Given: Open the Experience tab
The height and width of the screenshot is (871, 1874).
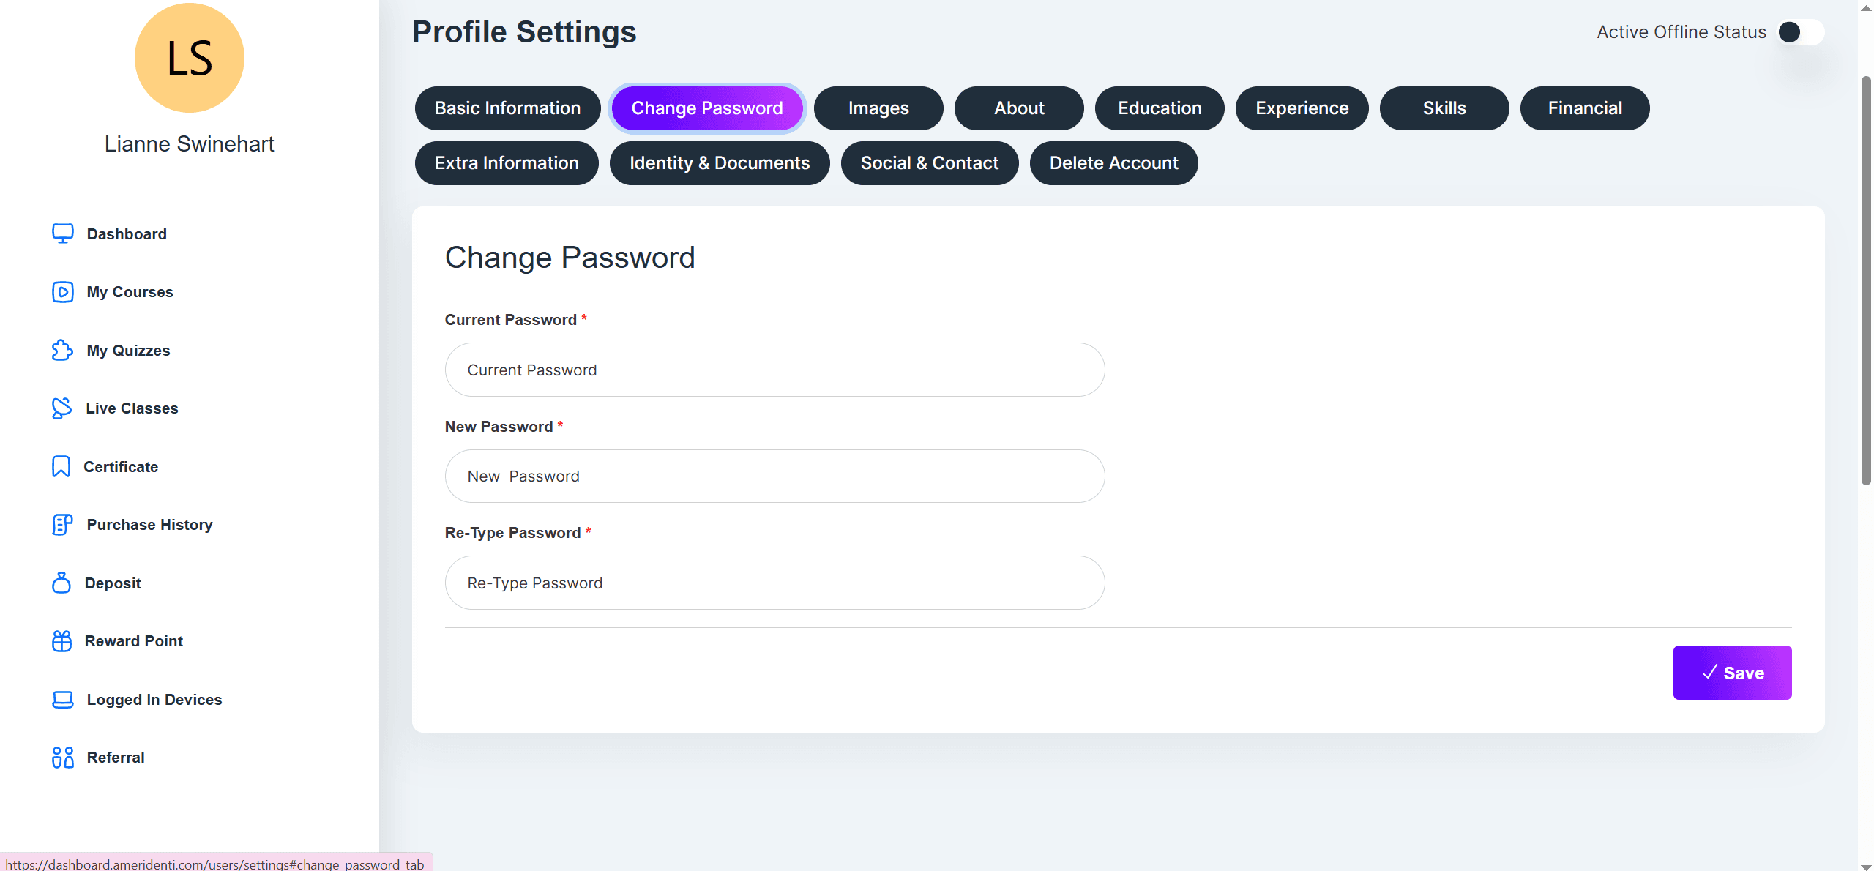Looking at the screenshot, I should pos(1302,108).
